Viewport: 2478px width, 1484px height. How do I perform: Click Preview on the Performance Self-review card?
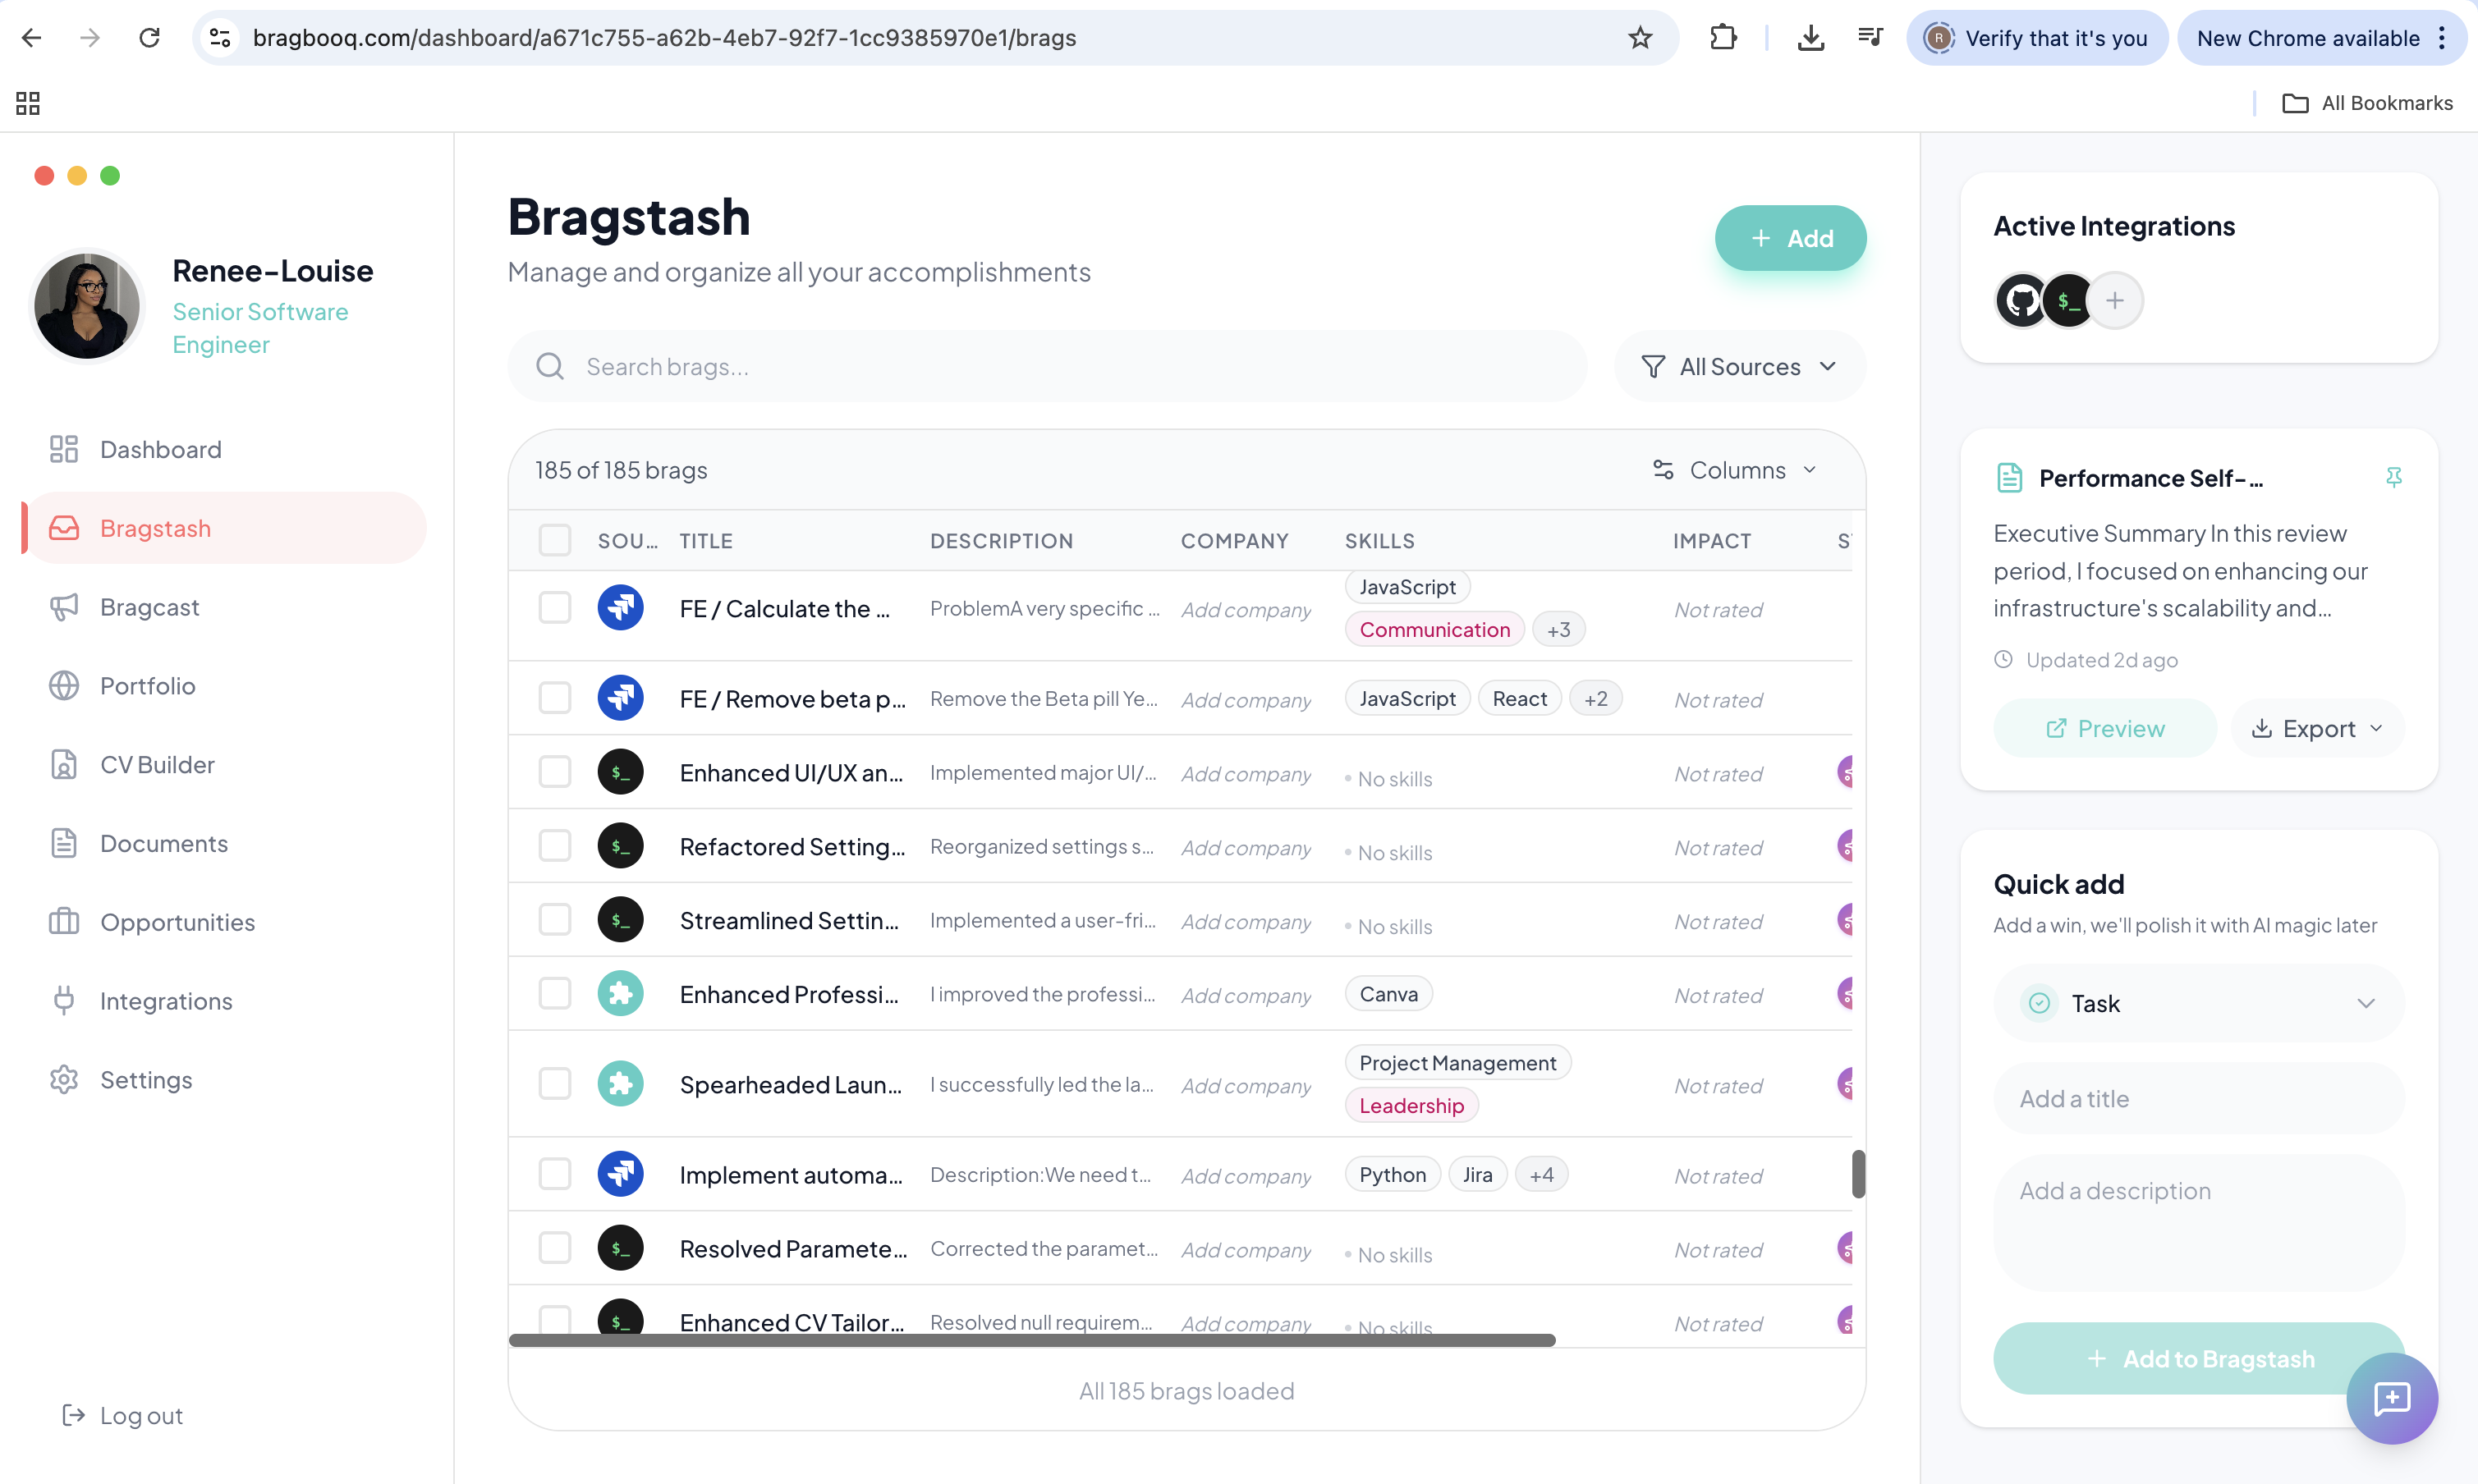(x=2105, y=728)
